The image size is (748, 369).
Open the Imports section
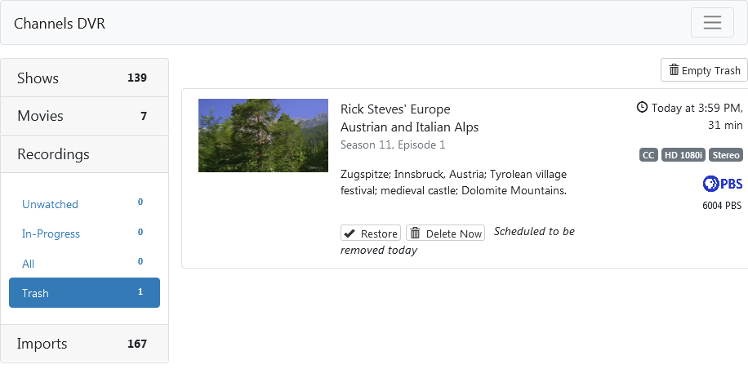click(85, 344)
